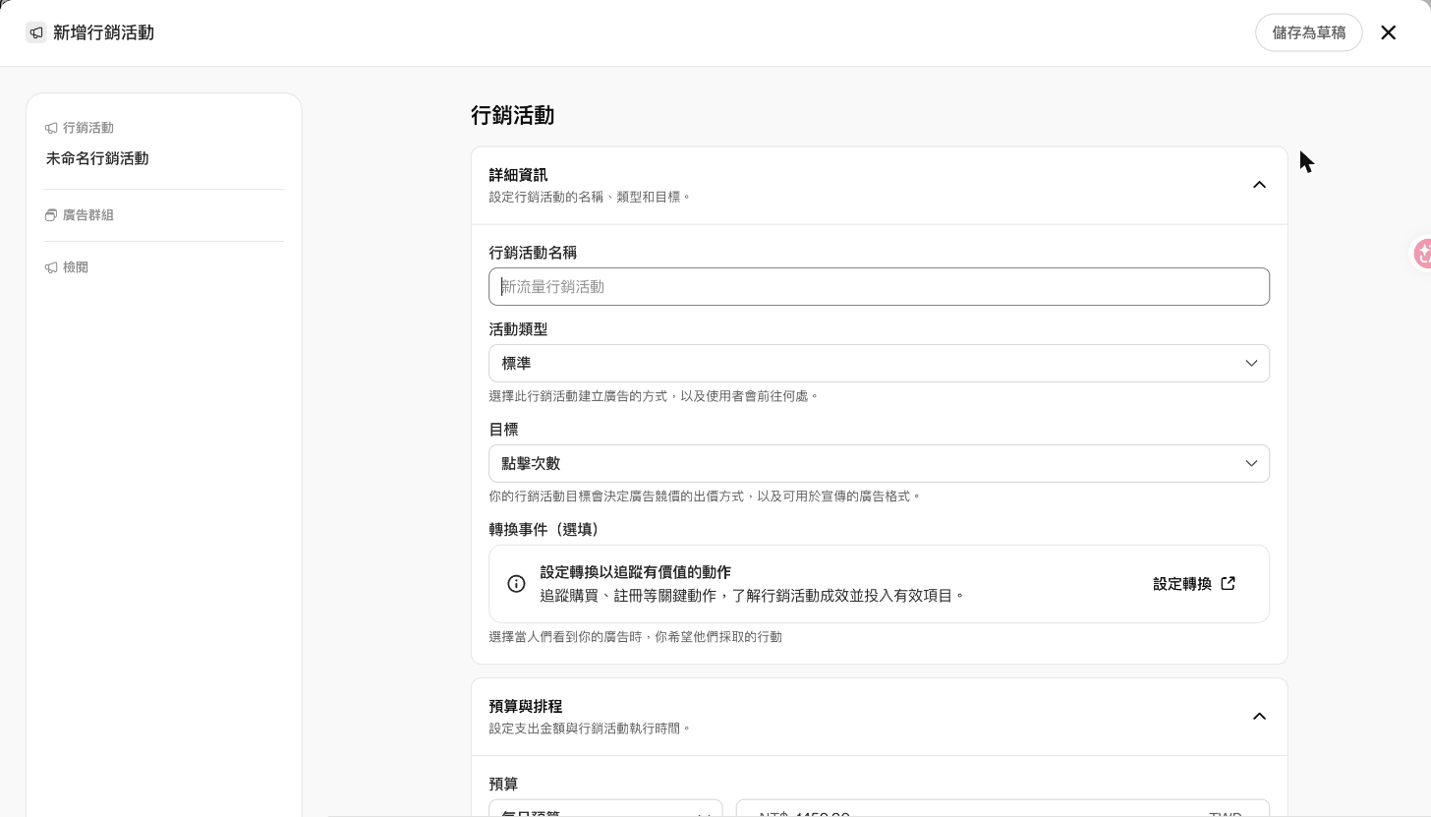Click the pink floating assistant icon at right edge
Screen dimensions: 1431x817
(x=1422, y=254)
